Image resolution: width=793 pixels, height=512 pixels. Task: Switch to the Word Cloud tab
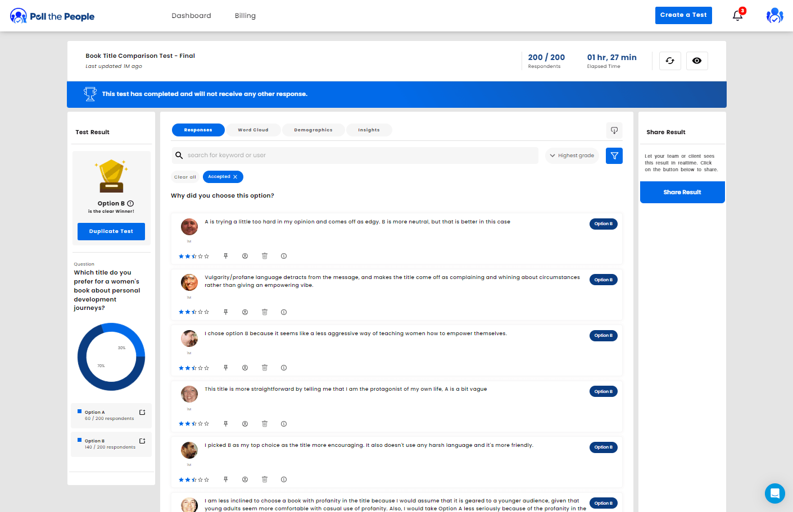point(253,130)
